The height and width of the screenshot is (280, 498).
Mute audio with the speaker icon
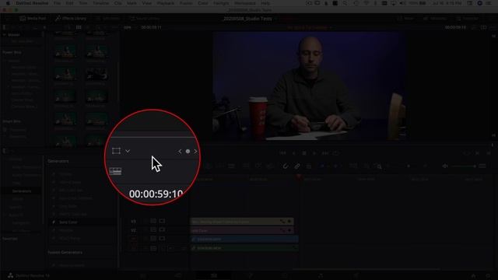tap(445, 166)
